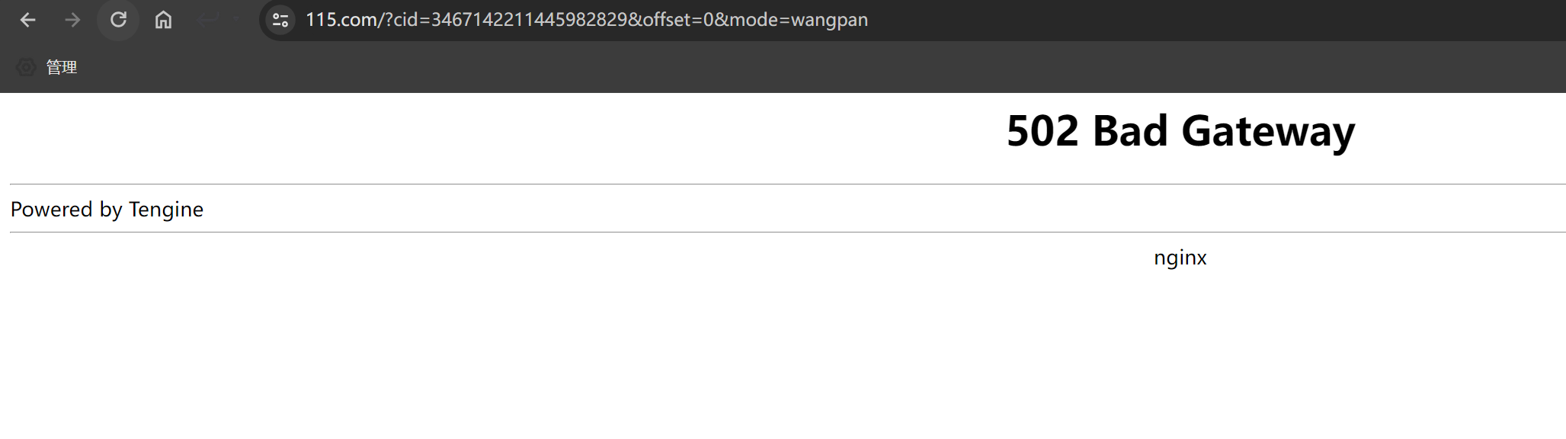The width and height of the screenshot is (1566, 439).
Task: Open the browser home page
Action: [163, 20]
